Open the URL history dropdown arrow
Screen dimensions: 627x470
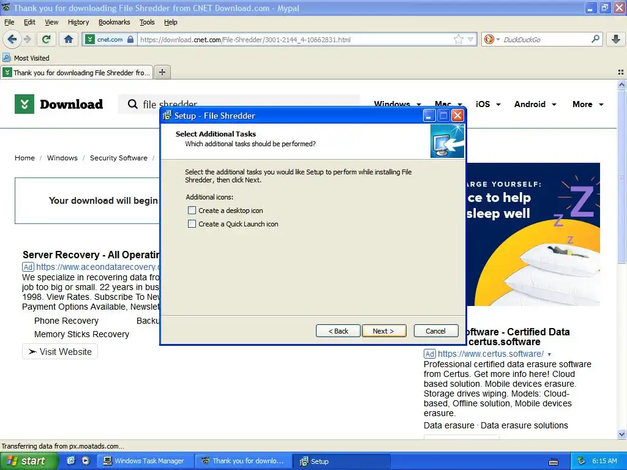(x=471, y=39)
